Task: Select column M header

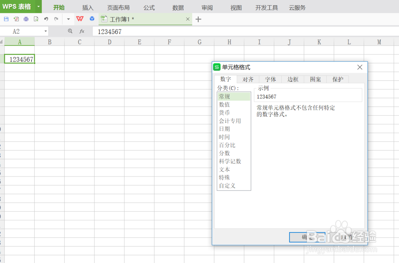Action: pos(379,42)
